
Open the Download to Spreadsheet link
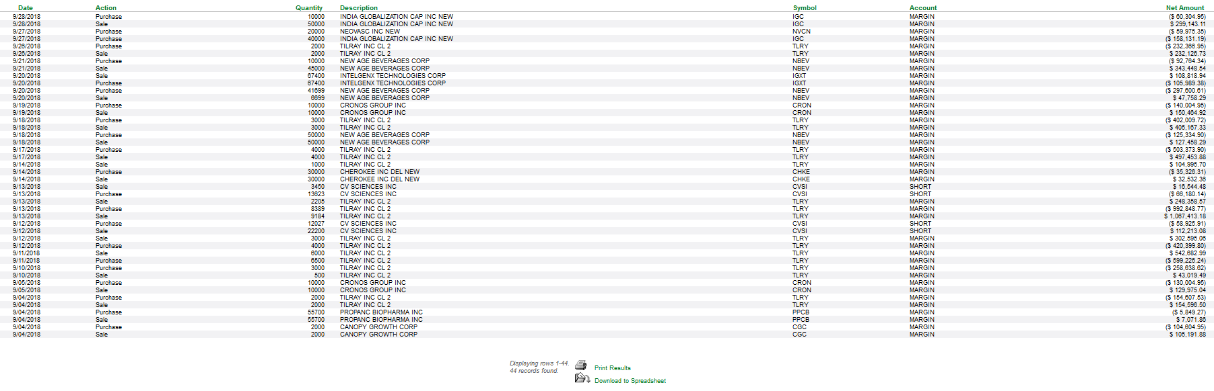[x=630, y=381]
